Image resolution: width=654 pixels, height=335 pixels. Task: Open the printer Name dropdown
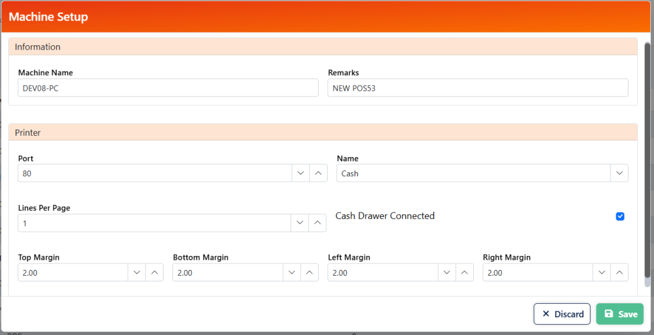click(x=619, y=174)
